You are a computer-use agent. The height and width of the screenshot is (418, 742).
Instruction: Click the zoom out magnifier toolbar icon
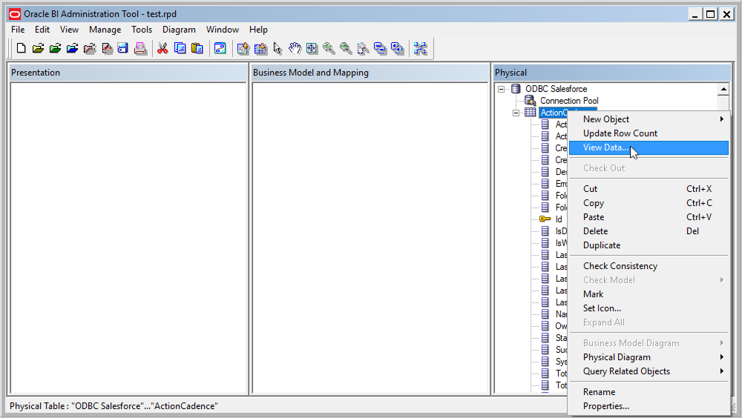pyautogui.click(x=346, y=48)
